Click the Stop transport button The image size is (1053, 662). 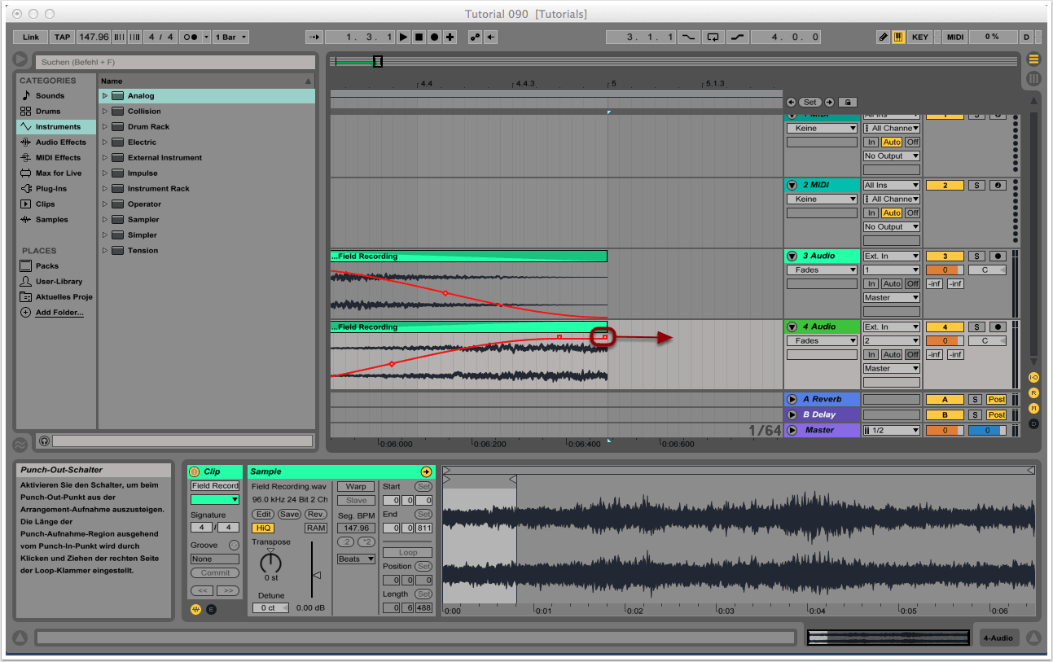[x=419, y=37]
